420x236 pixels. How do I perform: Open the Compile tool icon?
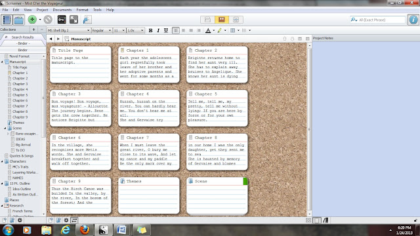[x=87, y=20]
